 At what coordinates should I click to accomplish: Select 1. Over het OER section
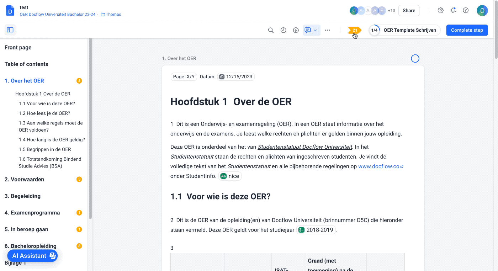coord(24,81)
